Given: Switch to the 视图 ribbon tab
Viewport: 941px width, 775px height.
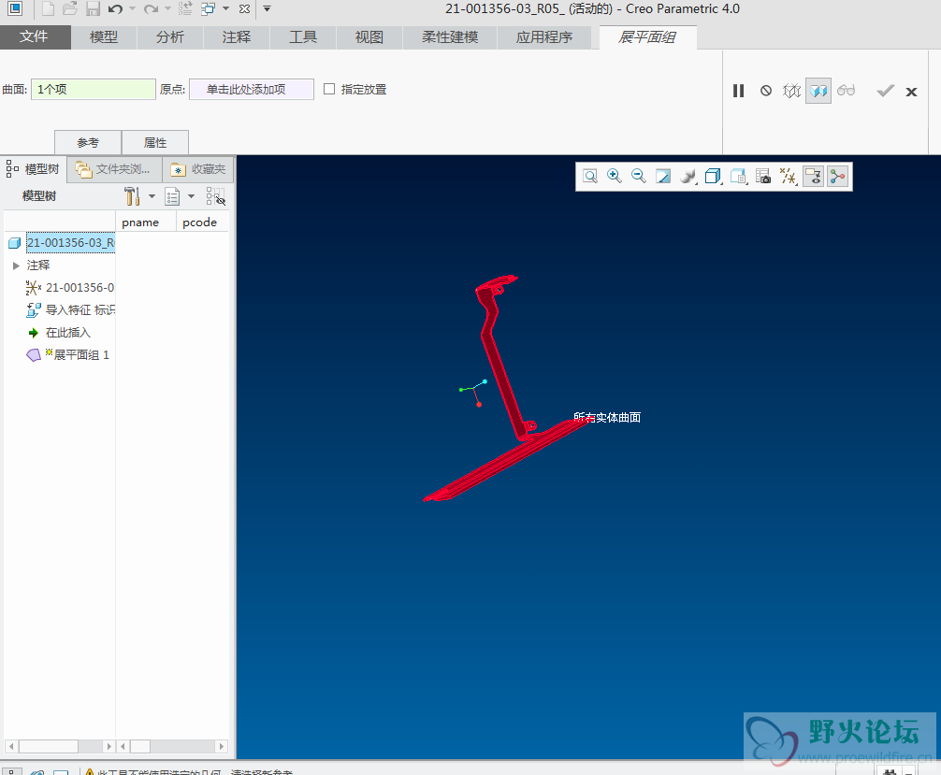Looking at the screenshot, I should [369, 37].
